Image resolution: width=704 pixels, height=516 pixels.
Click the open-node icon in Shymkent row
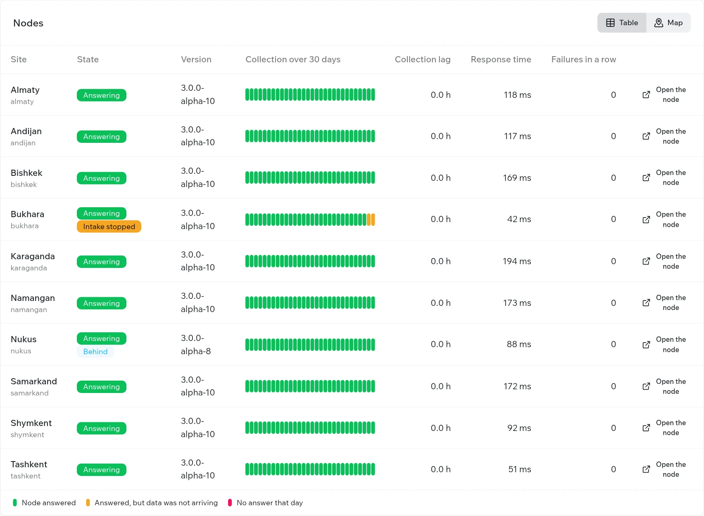coord(646,428)
